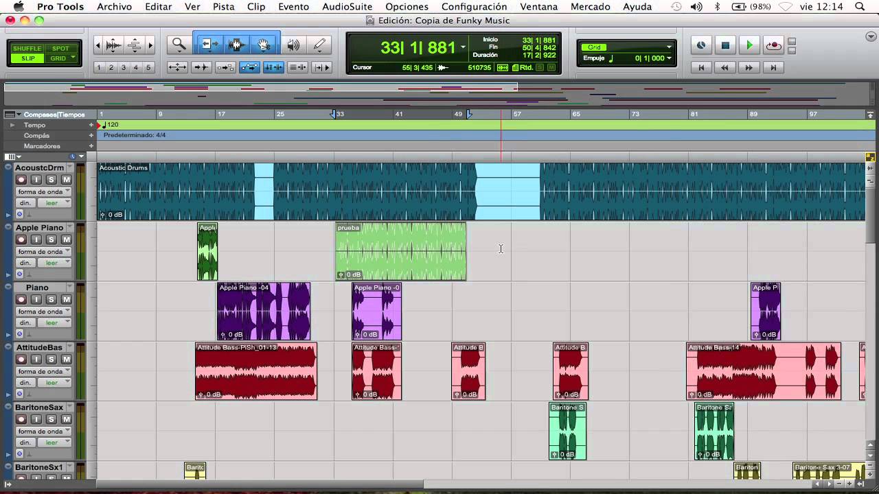Open Spotlight search in menu bar

pos(860,7)
